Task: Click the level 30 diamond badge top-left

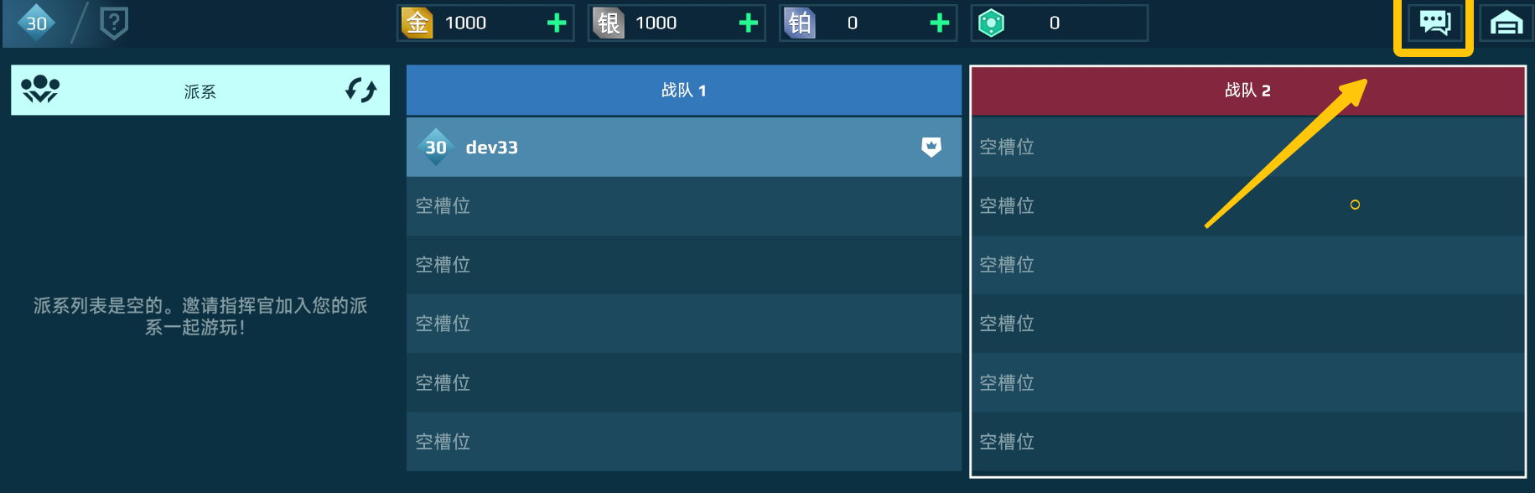Action: (36, 23)
